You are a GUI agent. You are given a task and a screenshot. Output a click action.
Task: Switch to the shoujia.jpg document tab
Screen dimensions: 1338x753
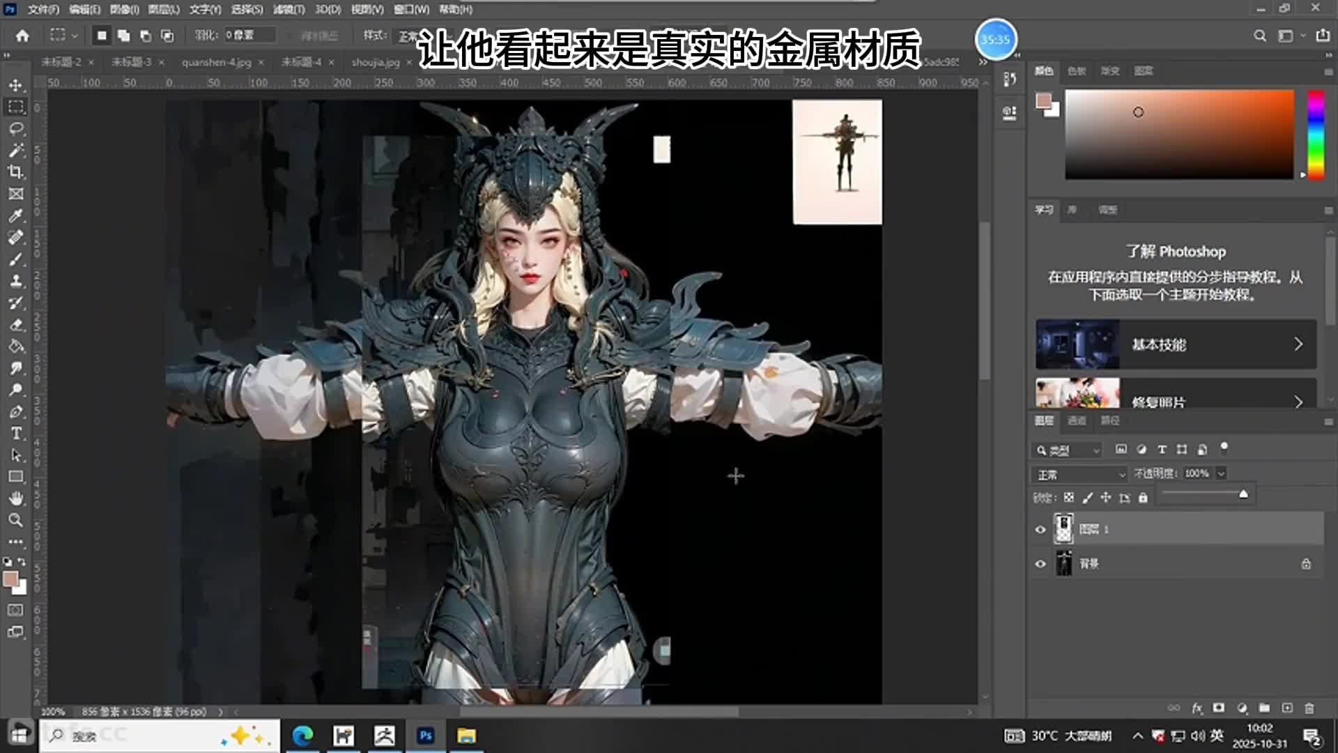coord(376,62)
